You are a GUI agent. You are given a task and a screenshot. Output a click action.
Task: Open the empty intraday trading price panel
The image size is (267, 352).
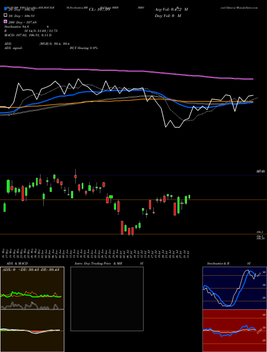coord(107,299)
